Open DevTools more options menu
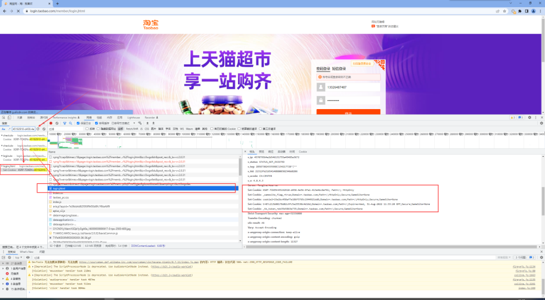Viewport: 545px width, 300px height. click(535, 117)
